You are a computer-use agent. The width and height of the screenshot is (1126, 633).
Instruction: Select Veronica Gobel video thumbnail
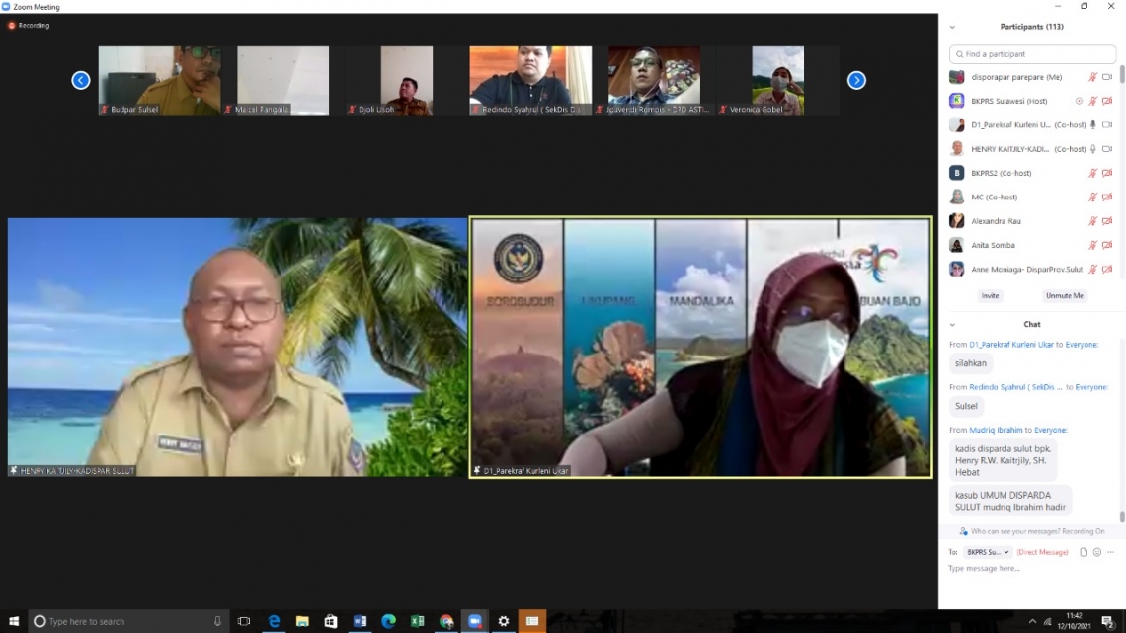coord(777,80)
